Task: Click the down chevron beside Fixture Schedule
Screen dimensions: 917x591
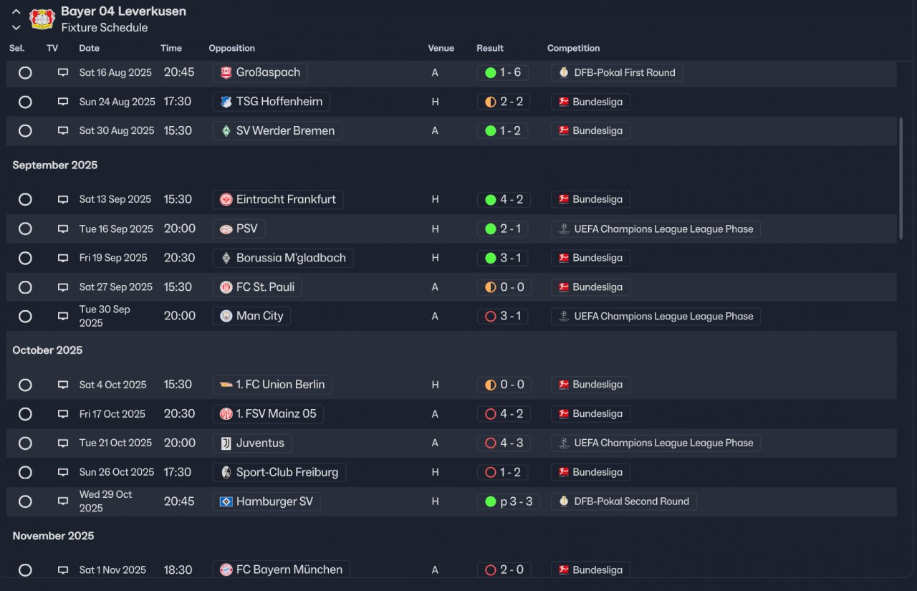Action: coord(16,28)
